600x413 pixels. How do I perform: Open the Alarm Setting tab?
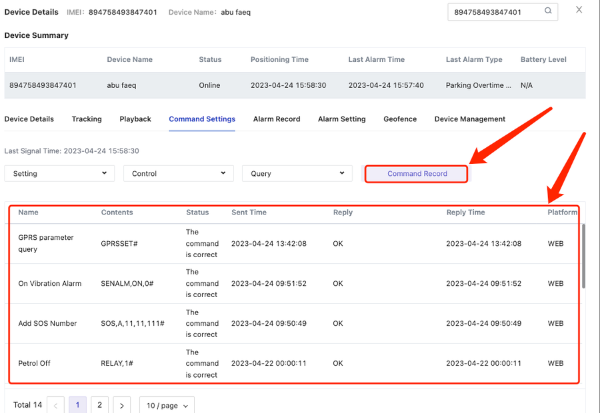pyautogui.click(x=341, y=119)
